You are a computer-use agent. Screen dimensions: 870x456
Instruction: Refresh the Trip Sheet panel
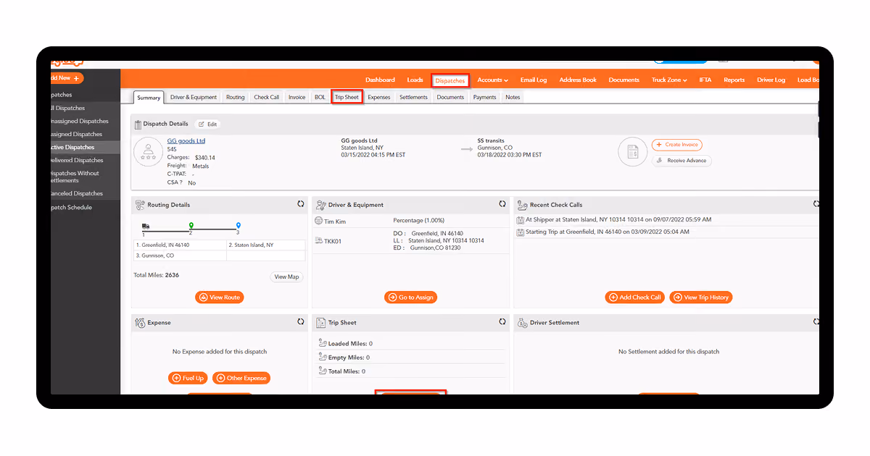tap(502, 321)
